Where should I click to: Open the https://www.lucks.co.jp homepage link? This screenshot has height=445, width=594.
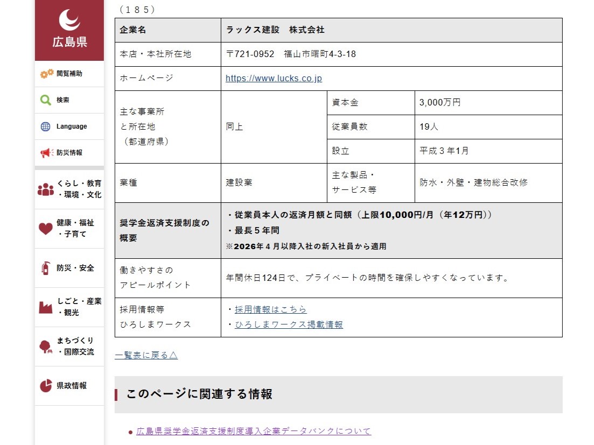[274, 79]
